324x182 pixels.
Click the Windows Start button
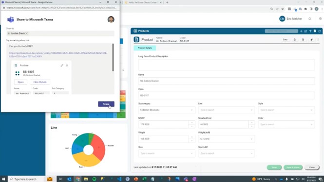[x=3, y=179]
